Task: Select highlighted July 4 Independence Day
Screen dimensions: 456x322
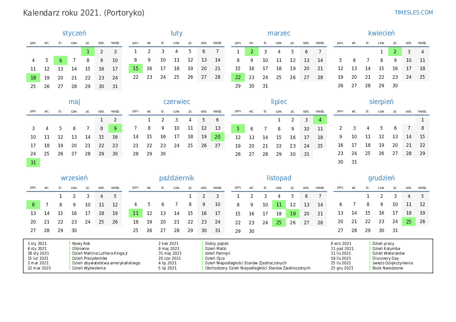Action: (x=320, y=120)
